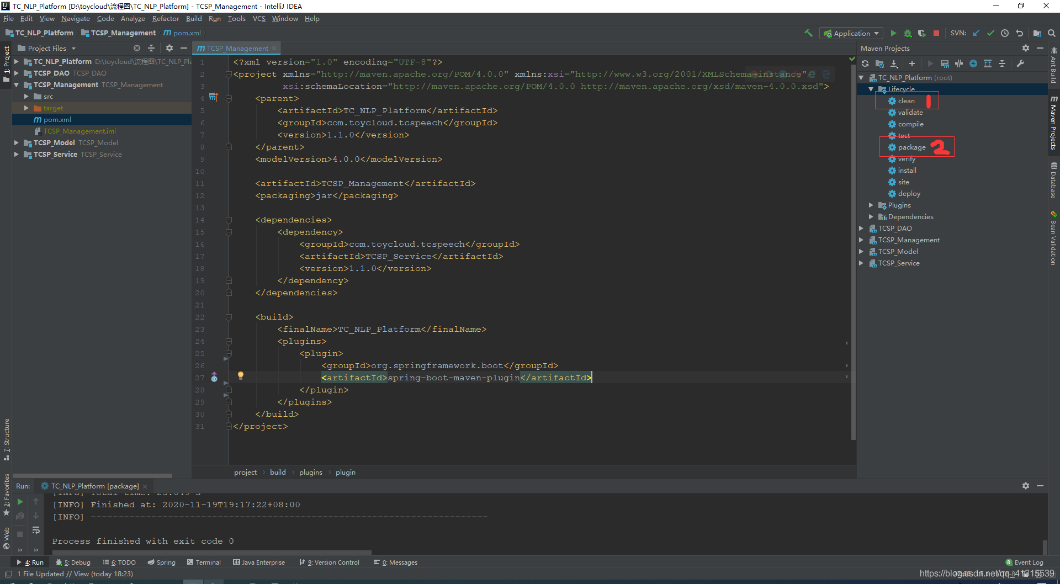The image size is (1060, 584).
Task: Open Project panel gear settings
Action: coord(169,48)
